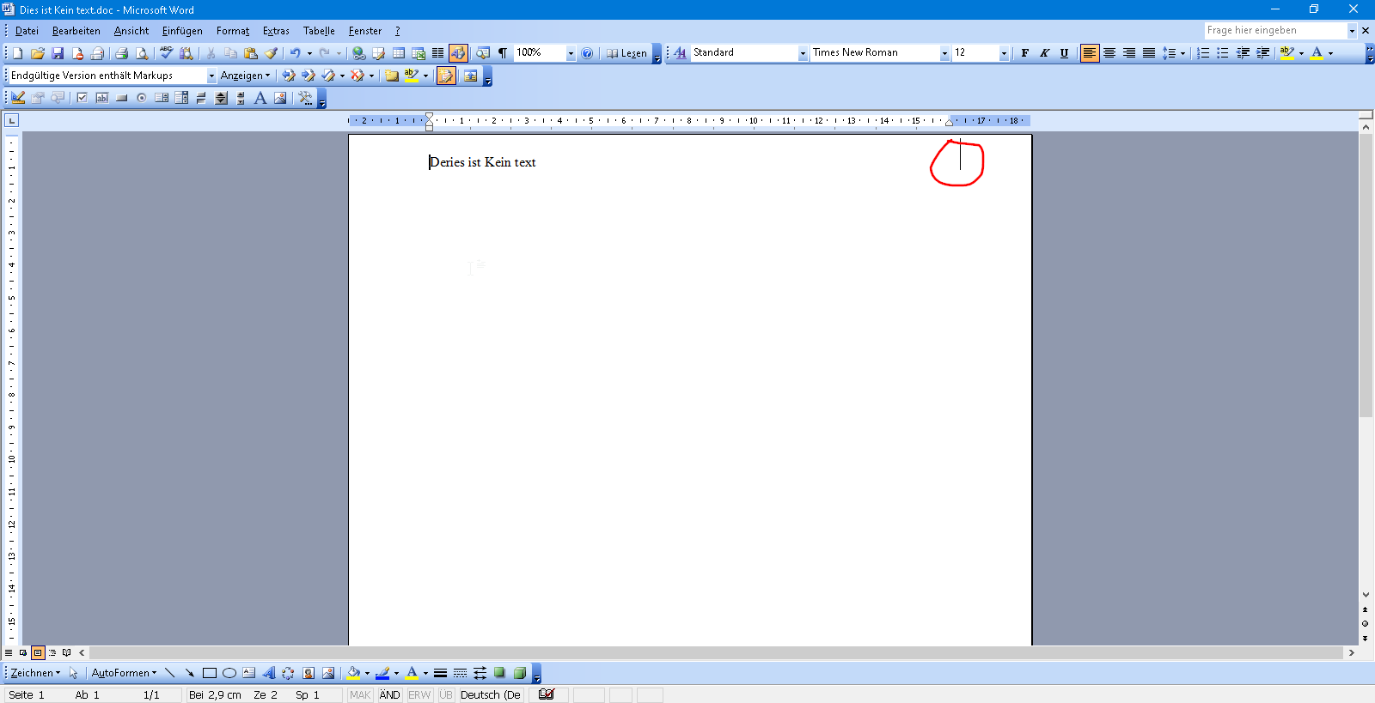
Task: Print the document with the printer icon
Action: (x=121, y=53)
